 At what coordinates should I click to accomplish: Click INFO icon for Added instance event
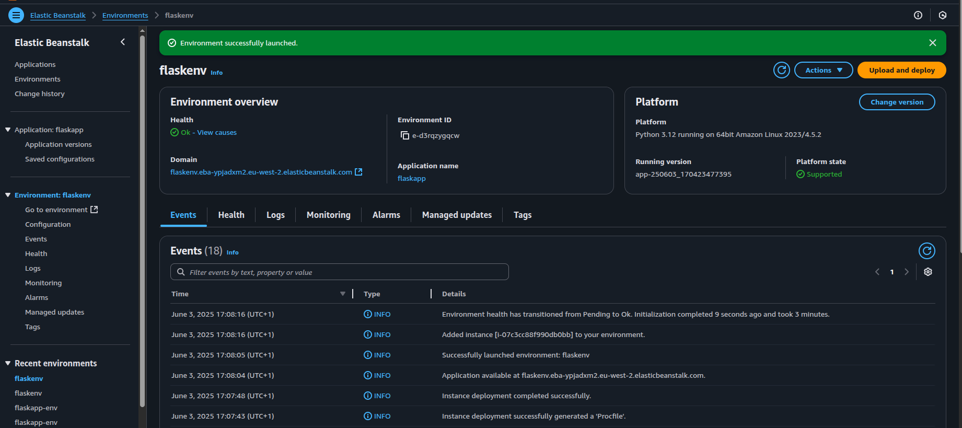[368, 335]
